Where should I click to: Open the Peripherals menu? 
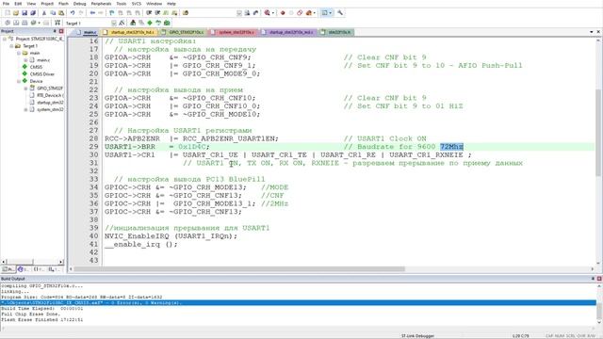coord(101,4)
